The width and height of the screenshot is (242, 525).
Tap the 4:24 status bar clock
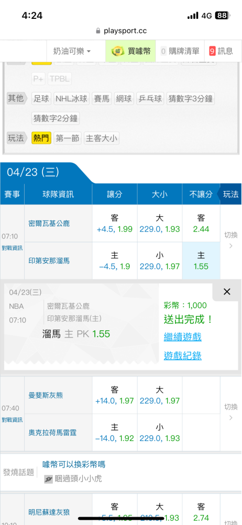tap(32, 15)
